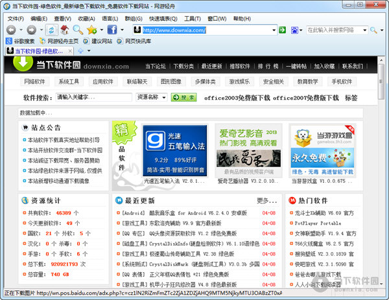389x300 pixels.
Task: Open the 快速填表(Q) menu
Action: point(163,19)
